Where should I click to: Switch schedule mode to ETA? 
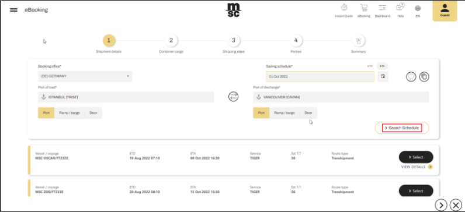click(382, 66)
